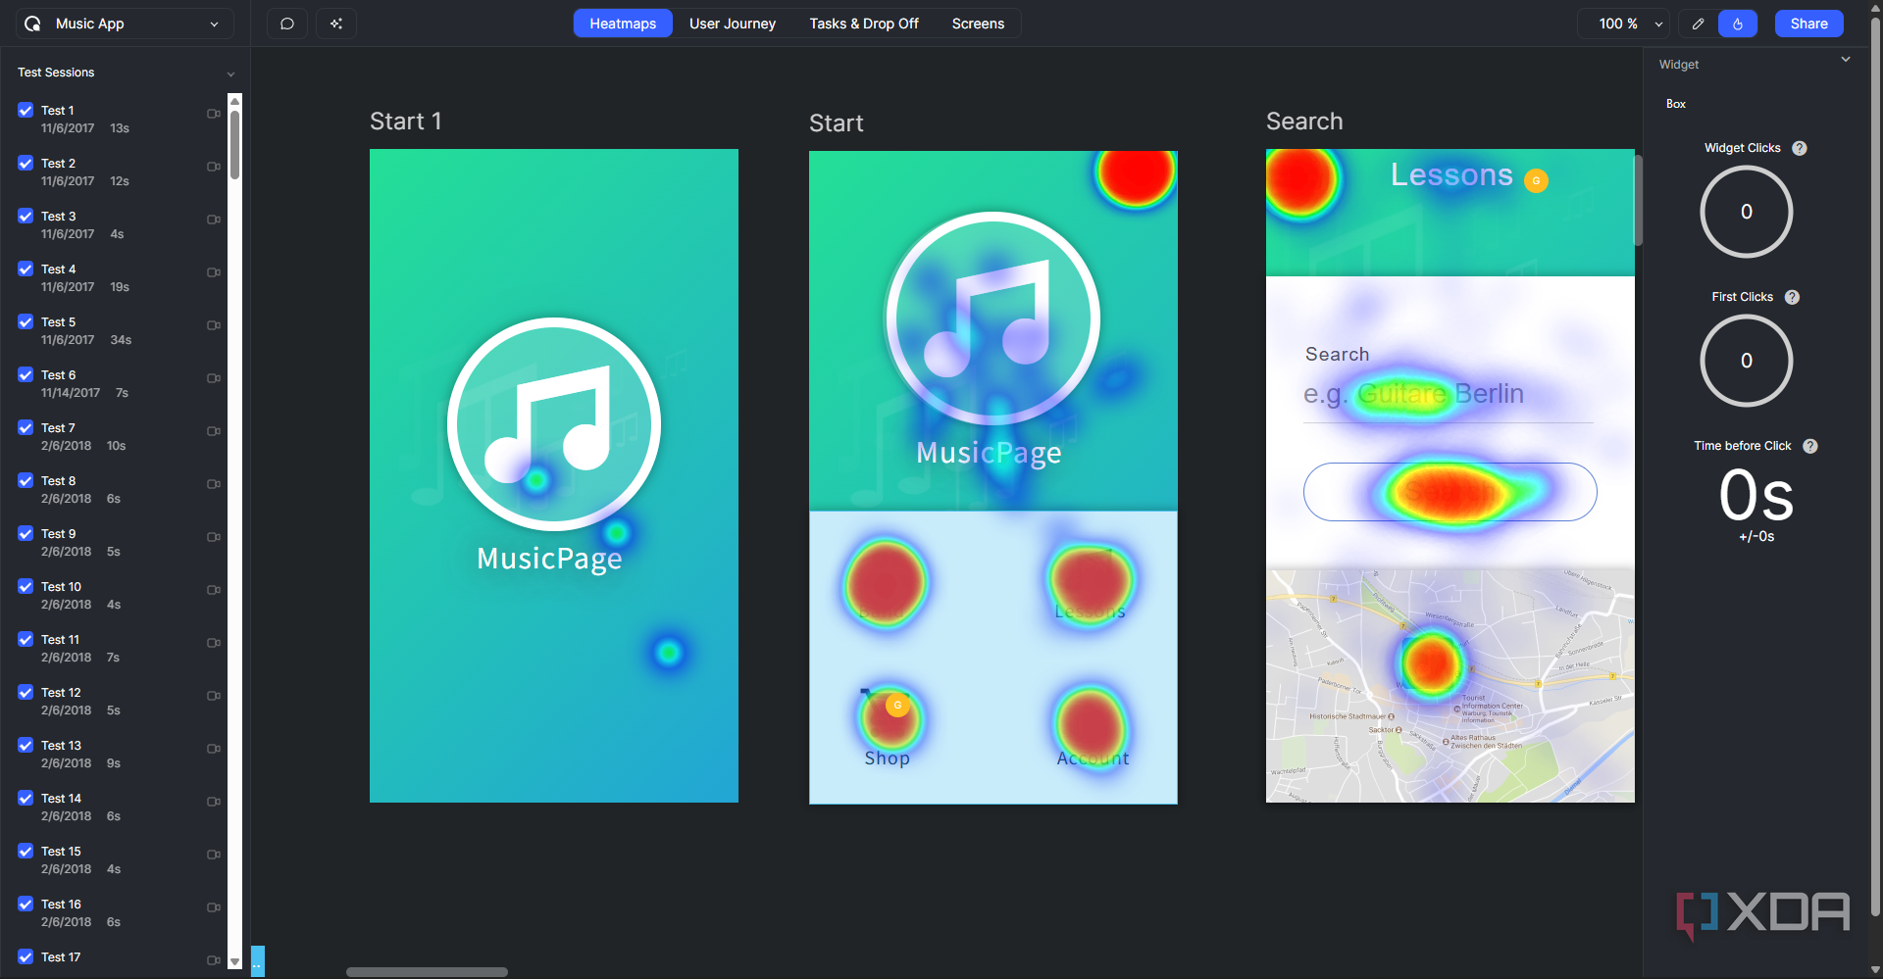This screenshot has width=1883, height=979.
Task: Uncheck the Test 11 session checkbox
Action: 25,639
